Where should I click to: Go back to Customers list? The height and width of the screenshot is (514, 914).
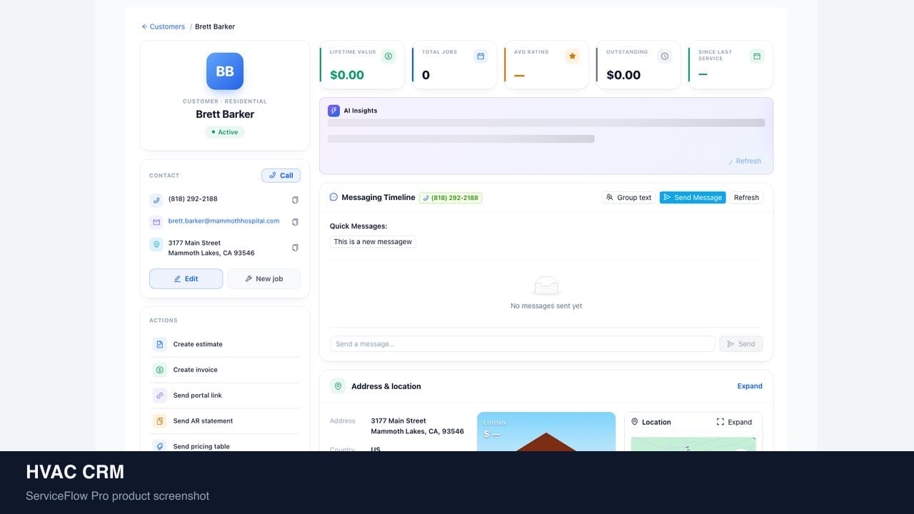click(x=164, y=26)
